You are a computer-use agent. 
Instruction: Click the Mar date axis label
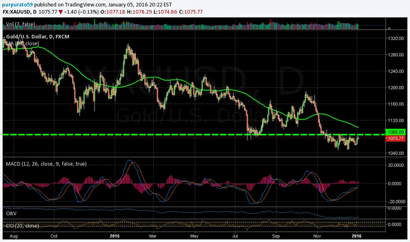click(x=153, y=236)
